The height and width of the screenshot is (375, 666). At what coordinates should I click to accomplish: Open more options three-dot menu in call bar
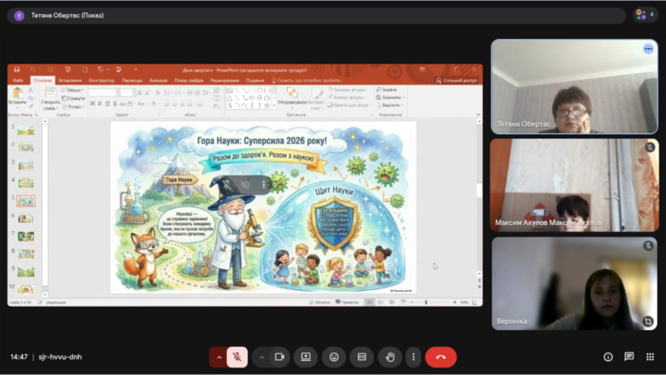[x=413, y=357]
